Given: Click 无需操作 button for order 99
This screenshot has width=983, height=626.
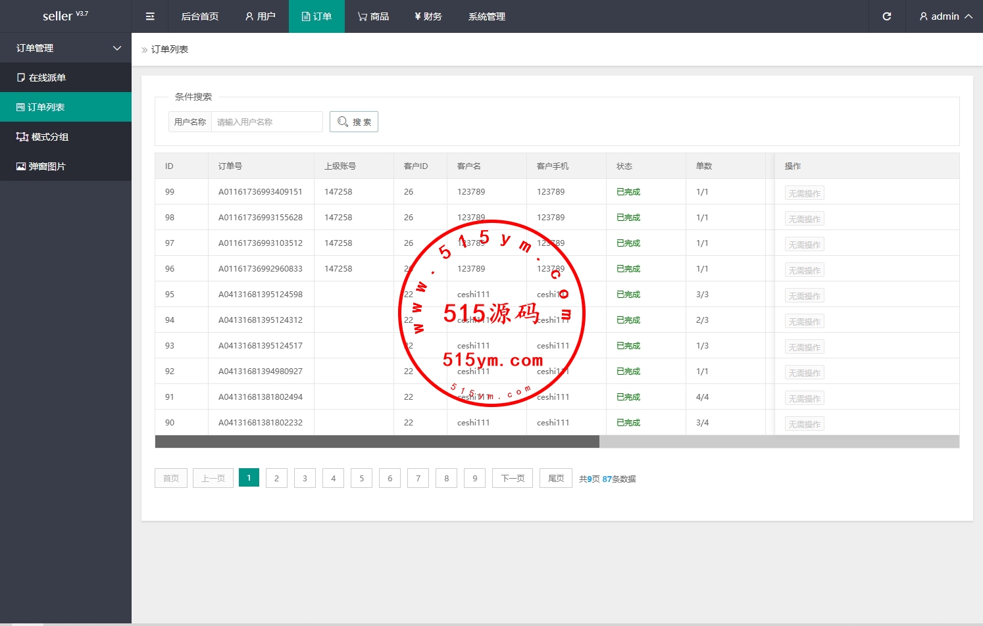Looking at the screenshot, I should [x=804, y=193].
